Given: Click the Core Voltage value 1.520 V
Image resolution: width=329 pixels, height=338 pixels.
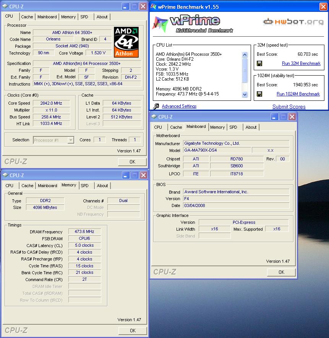Looking at the screenshot, I should tap(98, 53).
